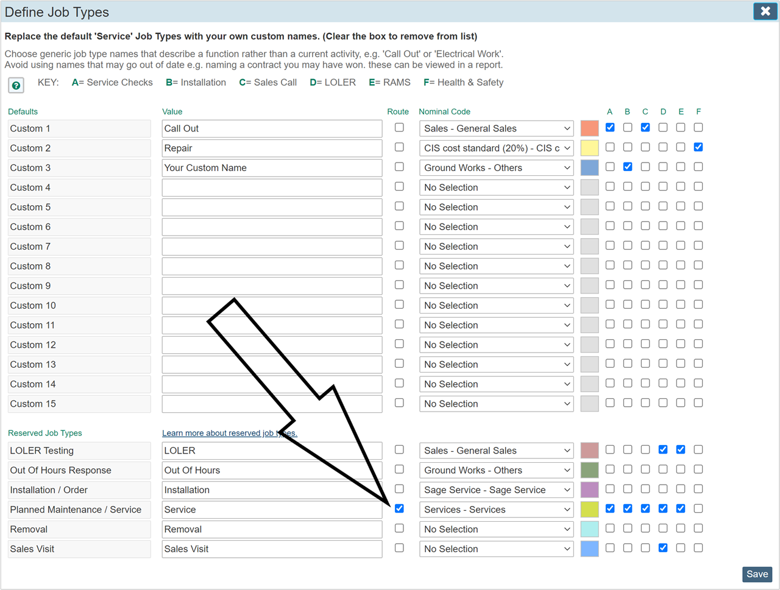Open Ground Works - Others dropdown for Custom 3
780x590 pixels.
tap(496, 168)
